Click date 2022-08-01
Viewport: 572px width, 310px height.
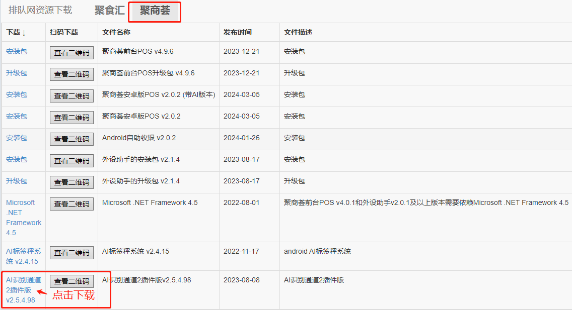coord(242,202)
